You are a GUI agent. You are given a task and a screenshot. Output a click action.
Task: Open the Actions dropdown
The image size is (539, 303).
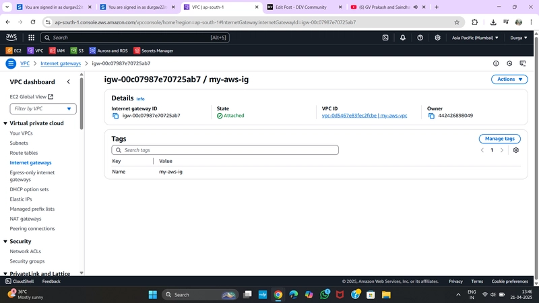tap(509, 79)
